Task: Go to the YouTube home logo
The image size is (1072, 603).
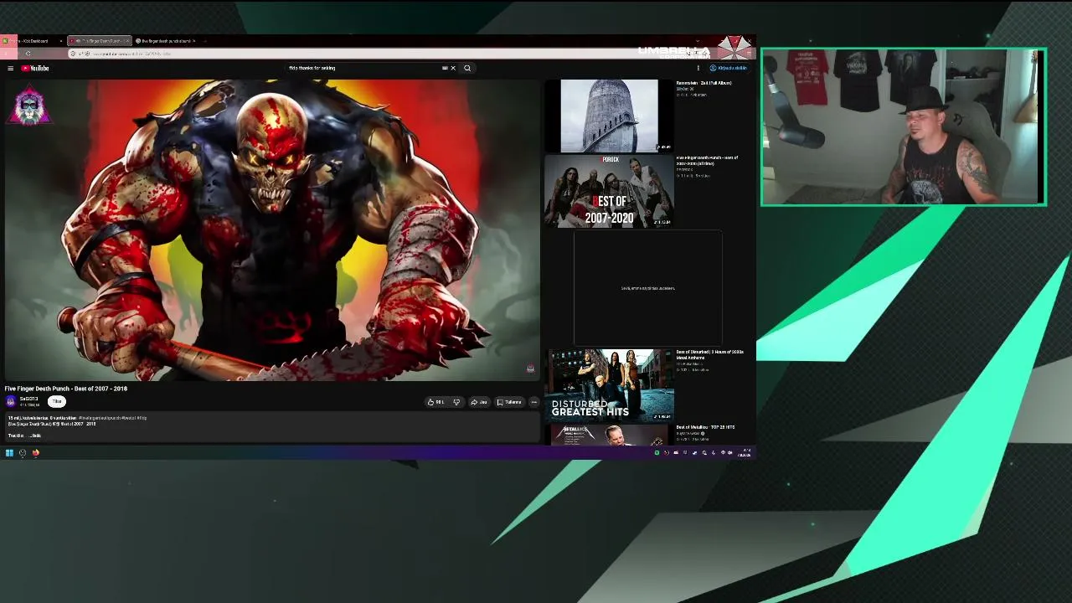Action: (x=35, y=69)
